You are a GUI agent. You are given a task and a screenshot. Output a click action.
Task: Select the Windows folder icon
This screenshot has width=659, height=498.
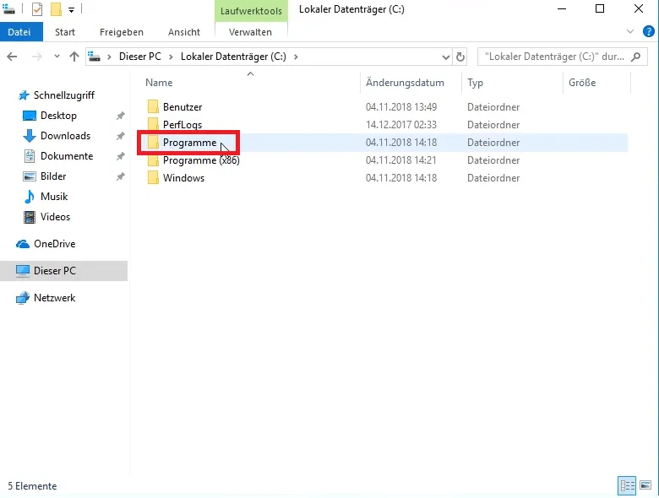coord(153,177)
